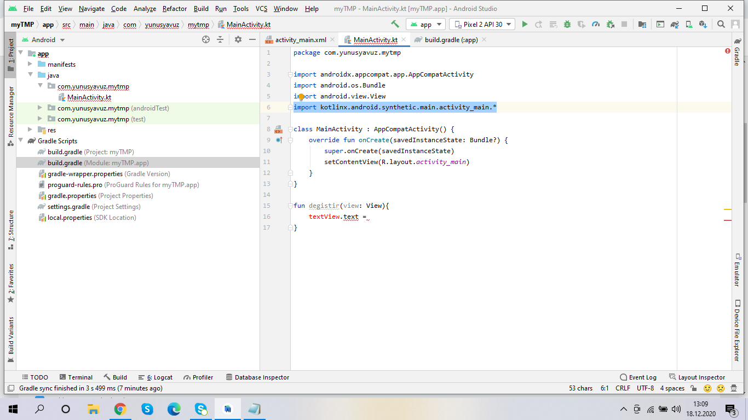Open the Database Inspector tool window
This screenshot has width=748, height=420.
coord(257,377)
